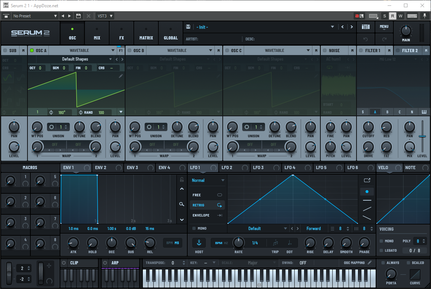Enable automation Write mode with the W toggle

point(400,16)
